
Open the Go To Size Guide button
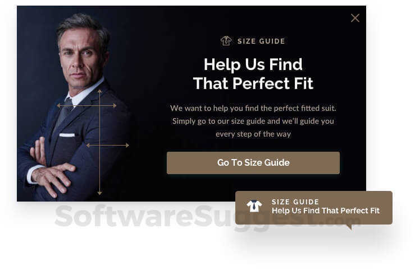click(x=253, y=163)
